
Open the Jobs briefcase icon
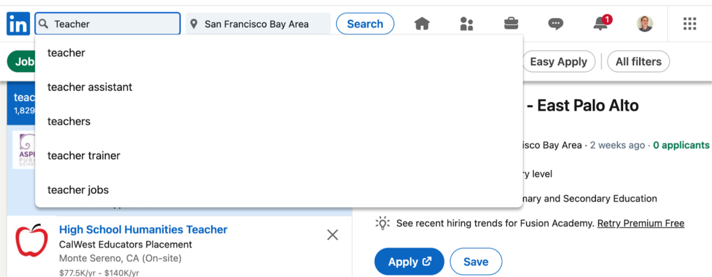511,24
